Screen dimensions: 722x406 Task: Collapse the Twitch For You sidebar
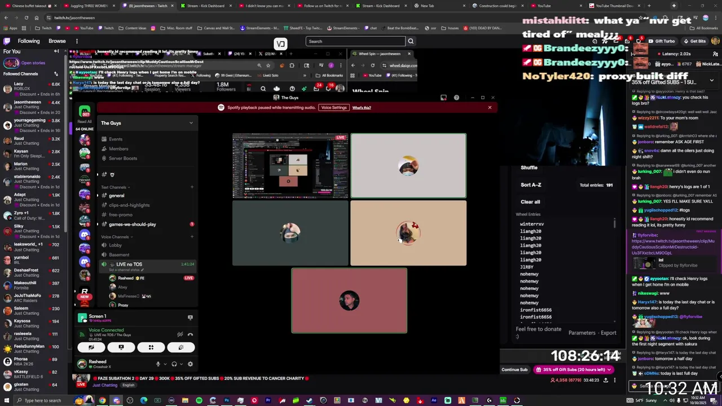coord(56,51)
